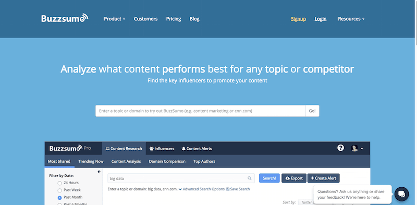Select the Past Month date filter
This screenshot has width=417, height=205.
coord(59,198)
